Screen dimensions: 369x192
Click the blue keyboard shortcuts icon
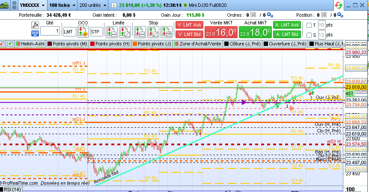[35, 33]
